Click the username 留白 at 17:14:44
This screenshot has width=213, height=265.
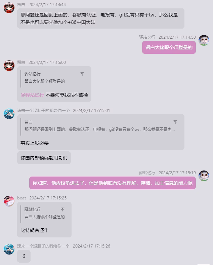pos(21,5)
